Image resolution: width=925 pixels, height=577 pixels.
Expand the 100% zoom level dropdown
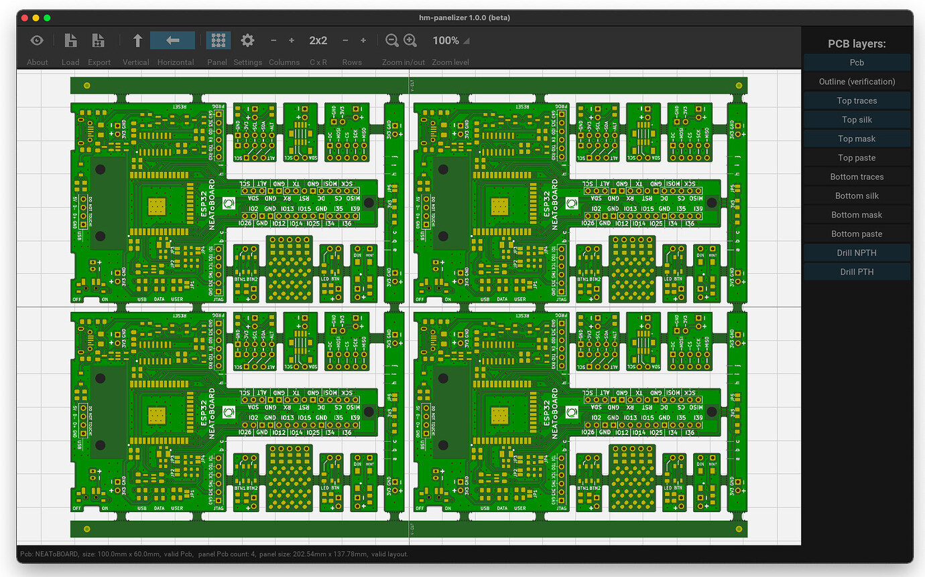(x=450, y=41)
